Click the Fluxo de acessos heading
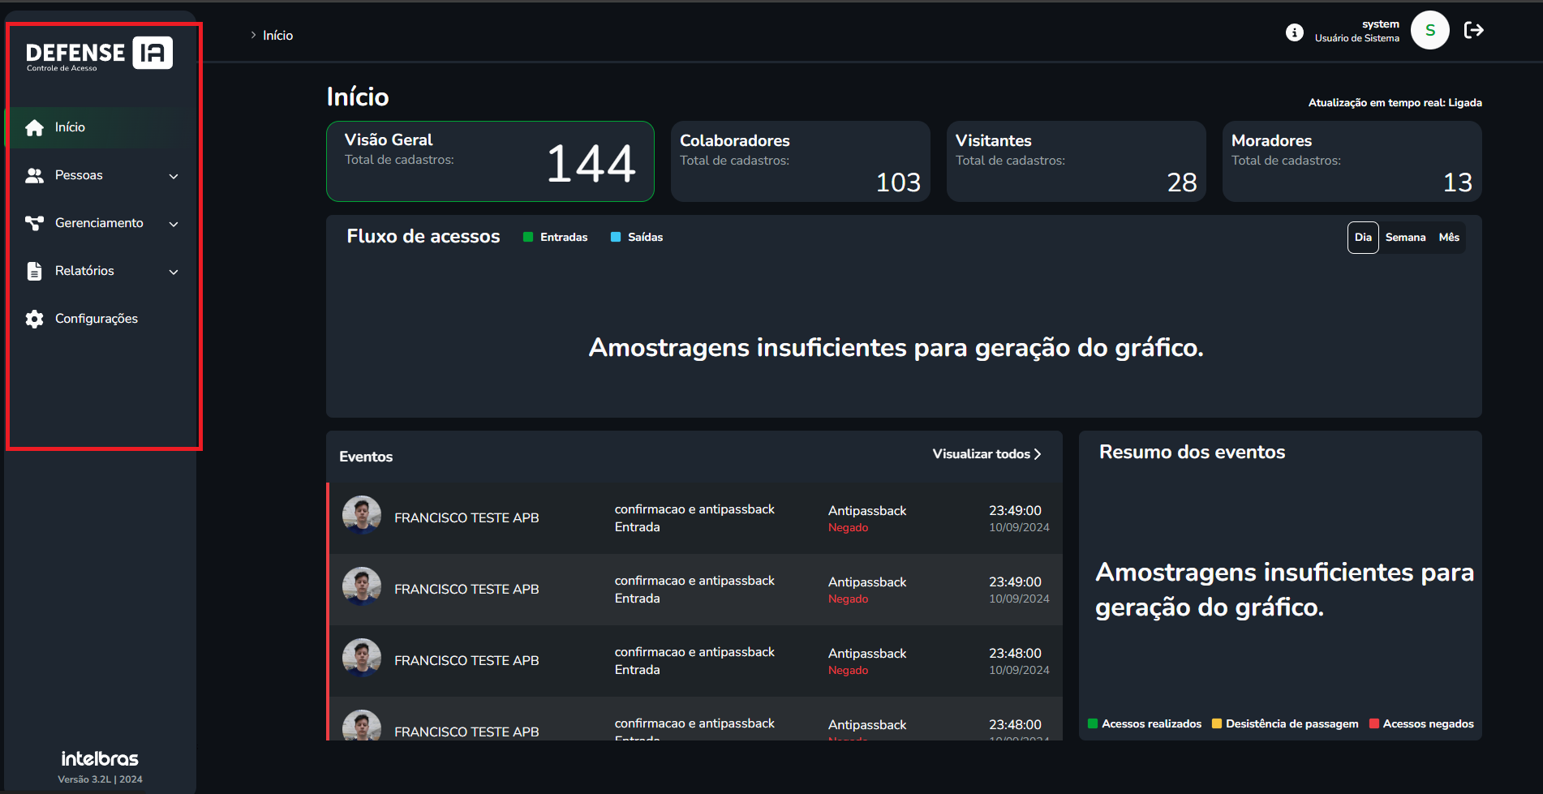 tap(423, 237)
